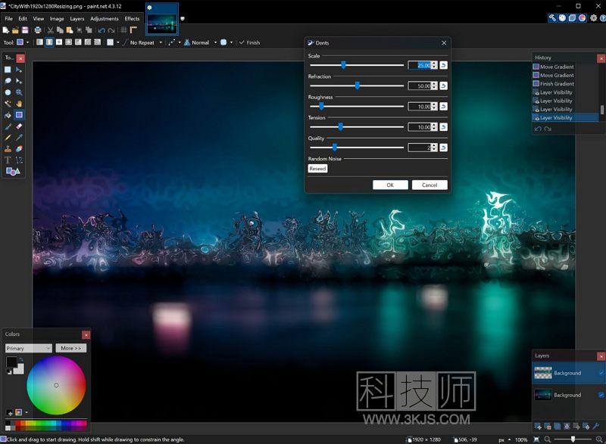Image resolution: width=606 pixels, height=444 pixels.
Task: Open the Primary color dropdown
Action: pos(29,349)
